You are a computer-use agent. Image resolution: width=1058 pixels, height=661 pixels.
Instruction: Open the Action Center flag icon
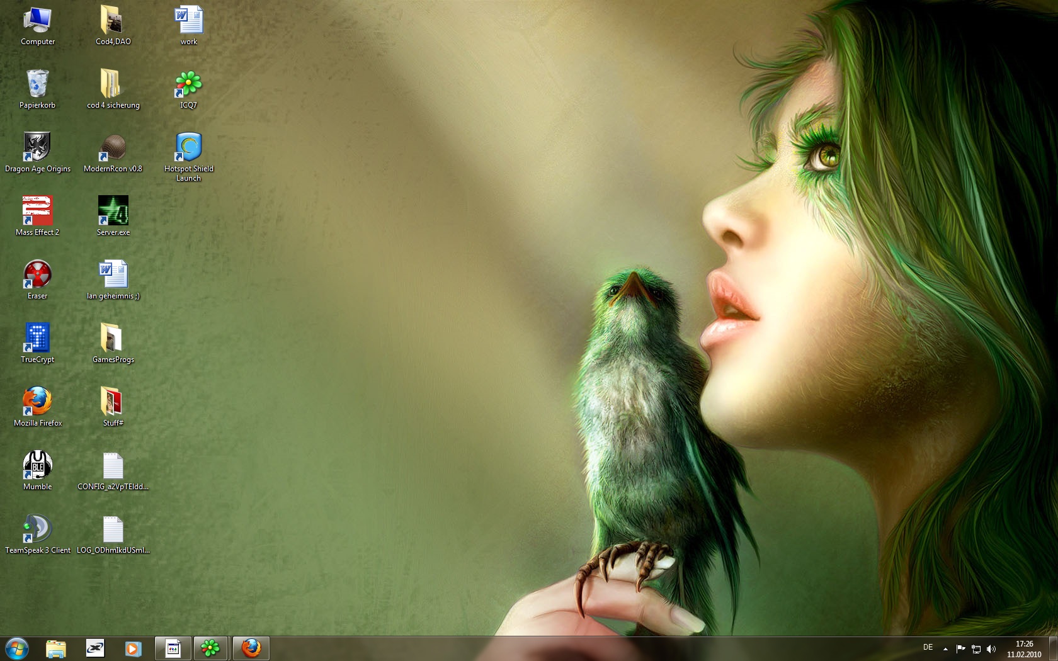point(960,649)
